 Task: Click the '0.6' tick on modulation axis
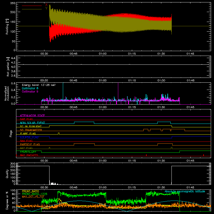[13, 83]
